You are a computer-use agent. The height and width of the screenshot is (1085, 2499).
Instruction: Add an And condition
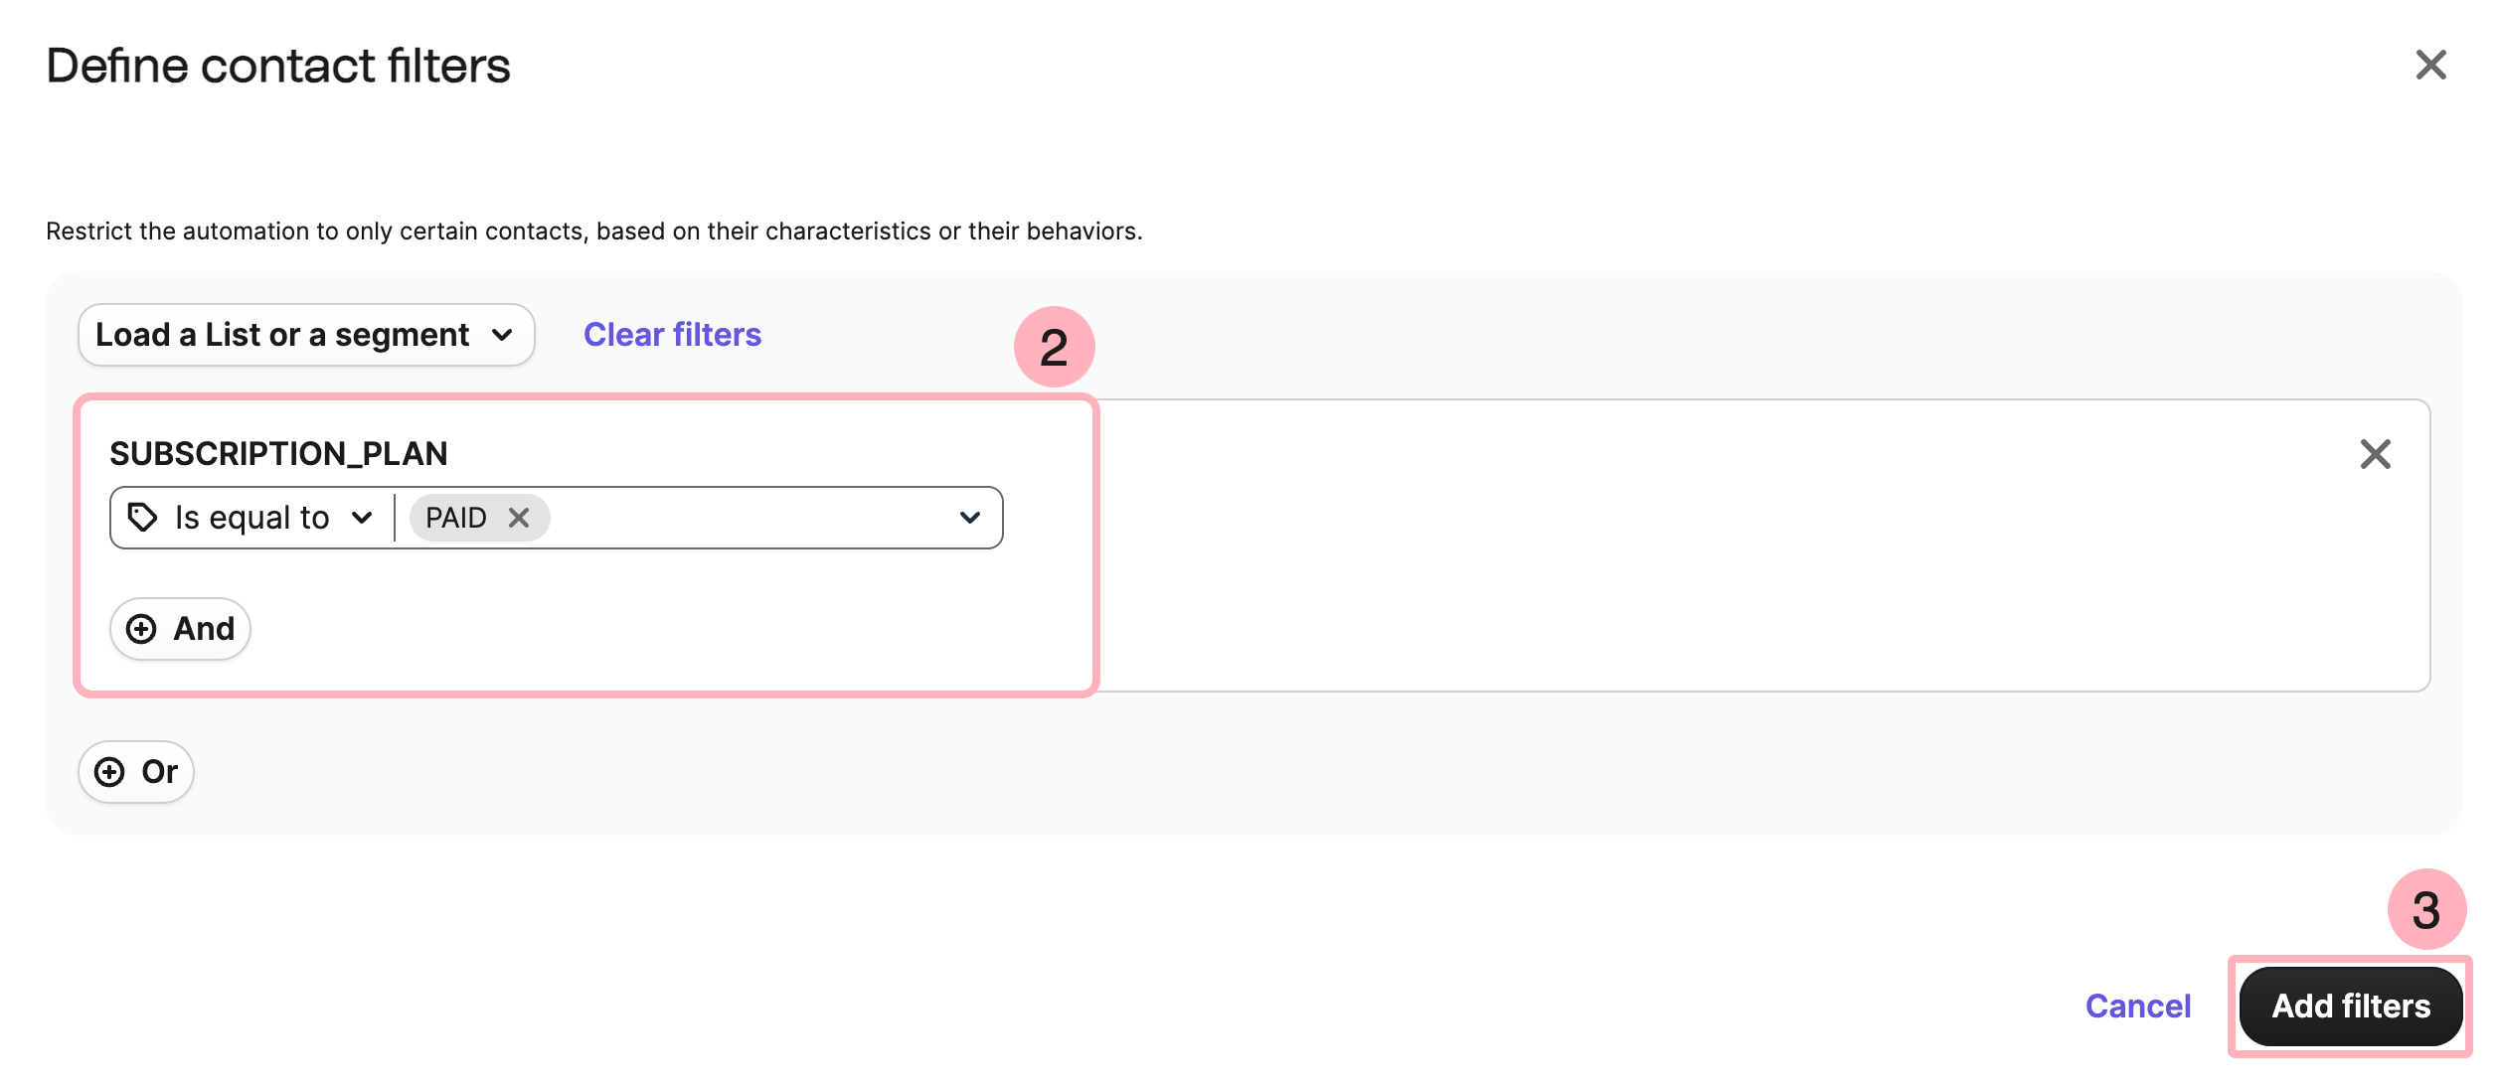[x=180, y=629]
